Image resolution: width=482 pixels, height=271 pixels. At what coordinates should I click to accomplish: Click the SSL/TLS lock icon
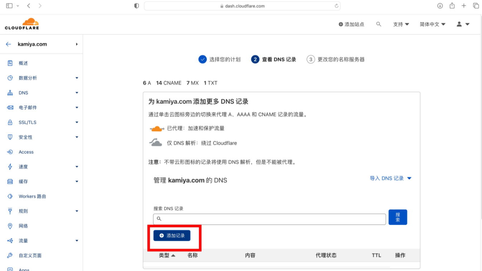point(10,122)
